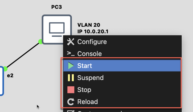
Task: Select the VLAN 20 IP note
Action: point(93,28)
